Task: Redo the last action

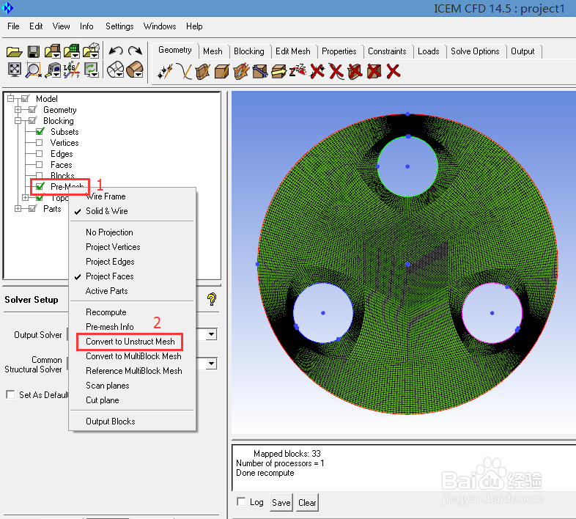Action: 135,51
